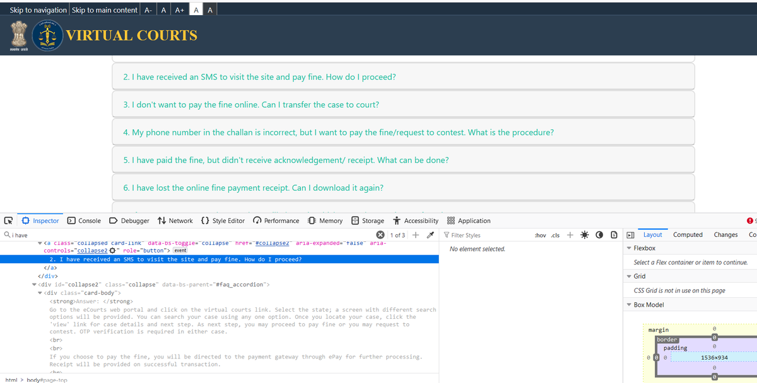
Task: Switch to the Layout side tab
Action: coord(652,234)
